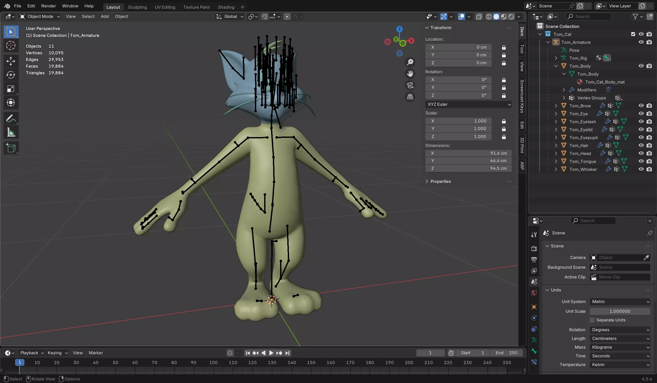Activate the Transform tool
This screenshot has height=383, width=657.
click(11, 102)
